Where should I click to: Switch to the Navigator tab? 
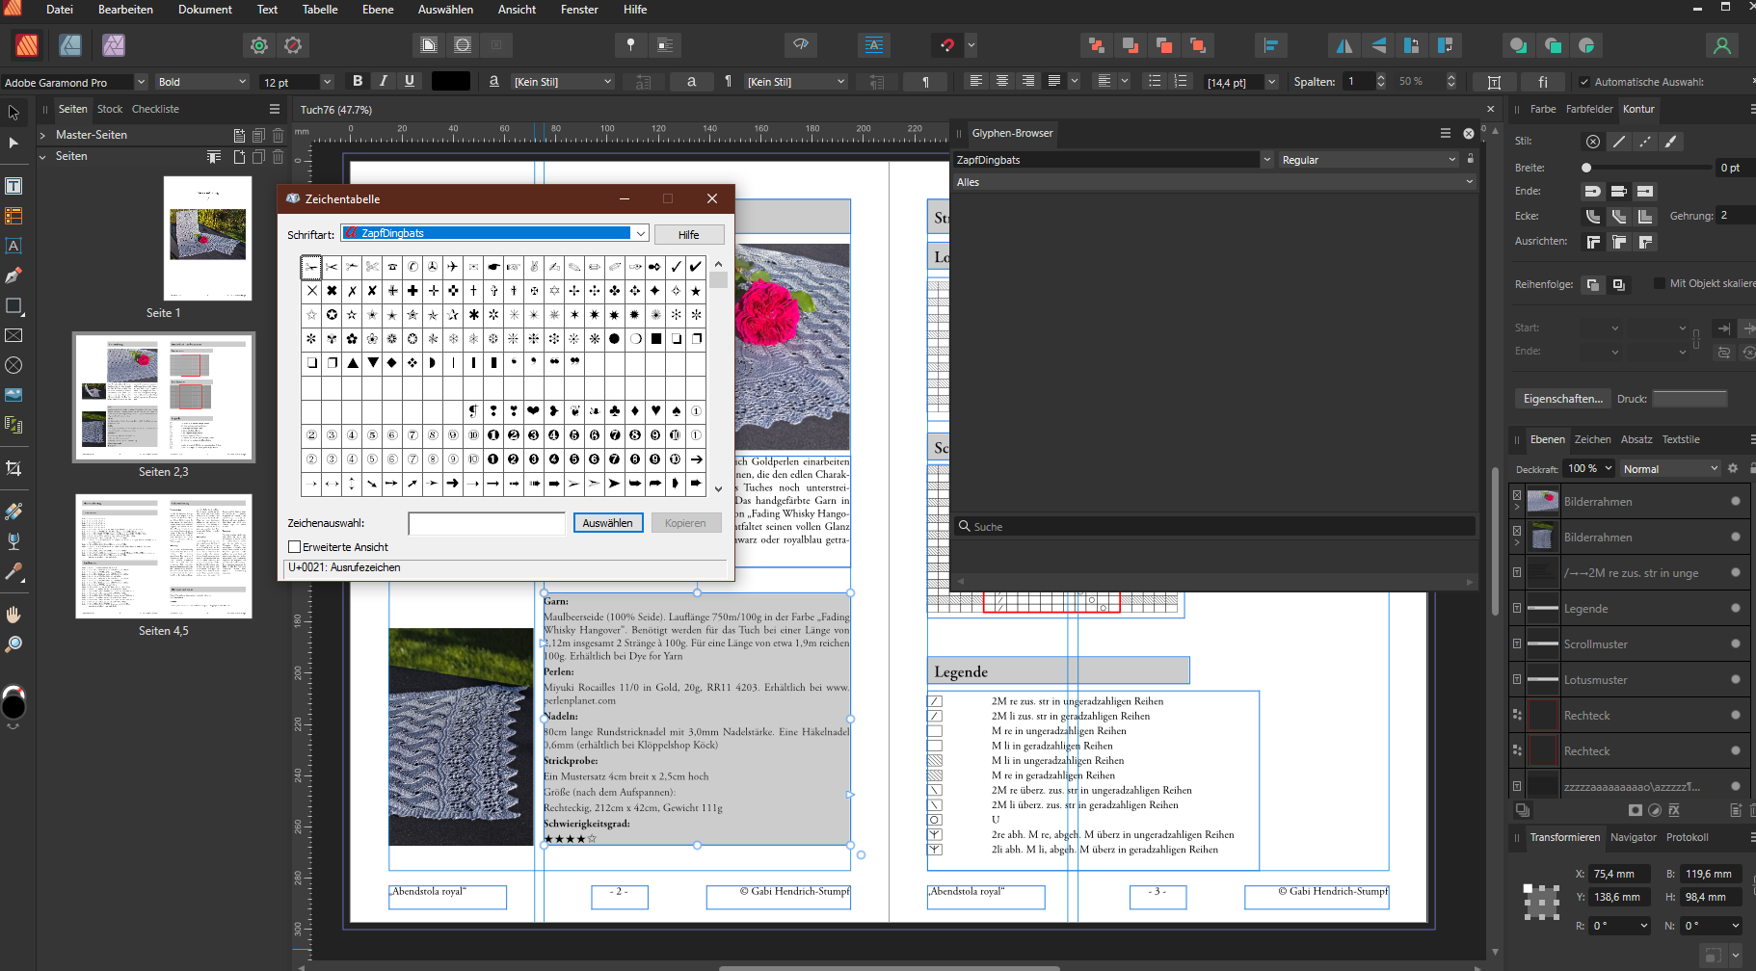click(x=1633, y=837)
